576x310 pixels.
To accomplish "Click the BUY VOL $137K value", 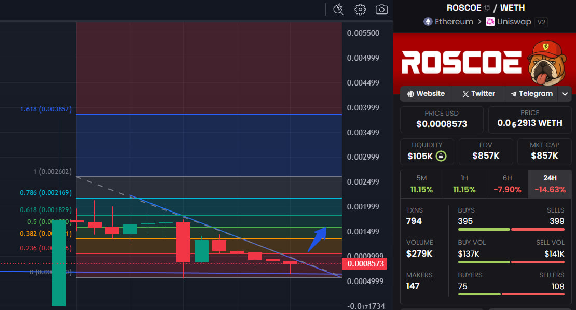I will [469, 254].
